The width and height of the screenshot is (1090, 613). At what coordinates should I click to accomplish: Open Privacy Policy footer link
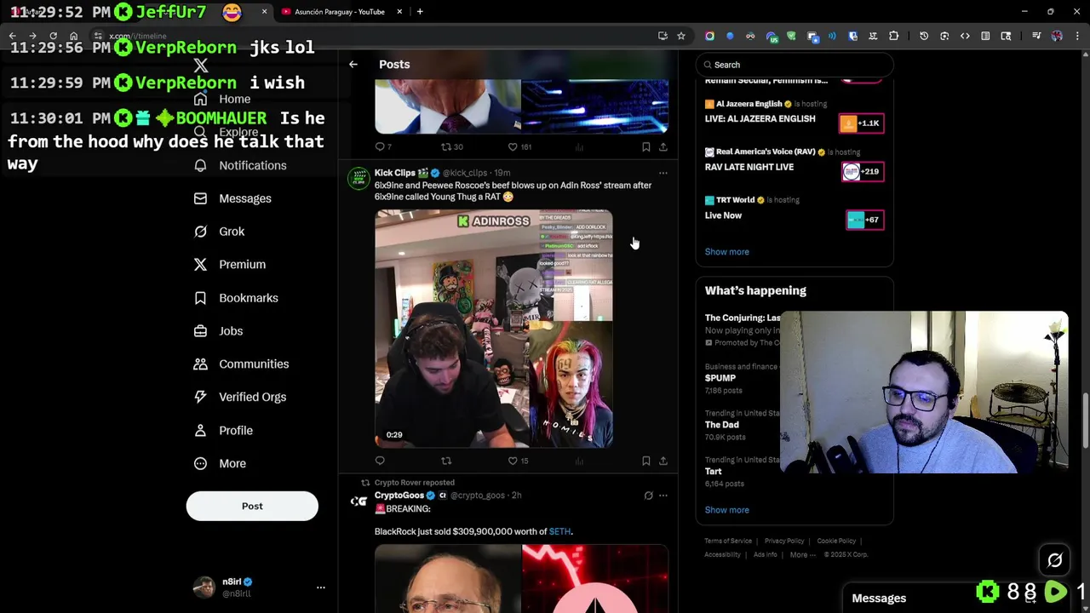(x=784, y=541)
